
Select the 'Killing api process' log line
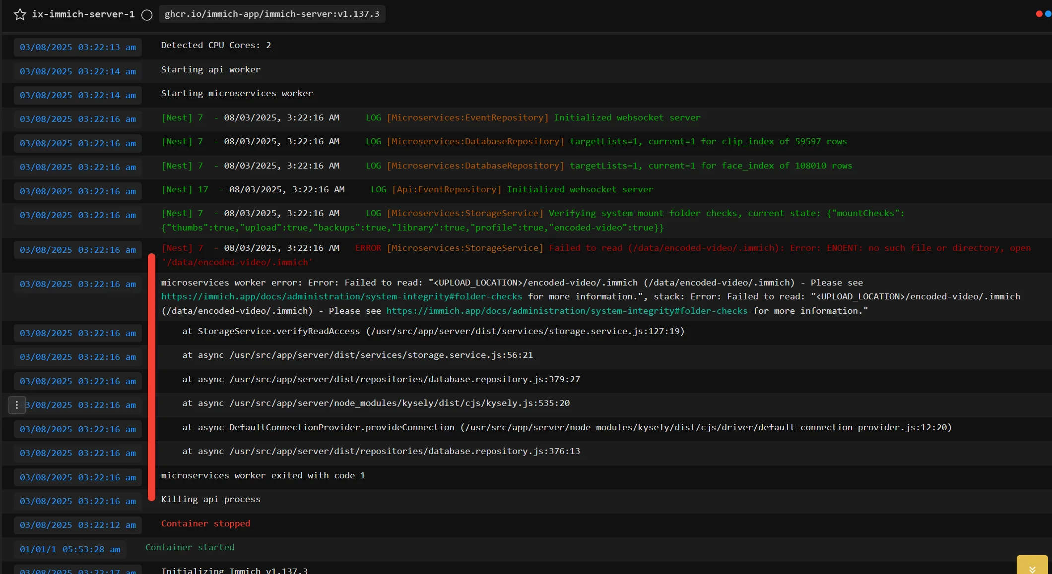[211, 499]
